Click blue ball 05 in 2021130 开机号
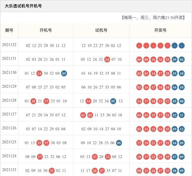Screen dimensions: 192x176 point(64,73)
